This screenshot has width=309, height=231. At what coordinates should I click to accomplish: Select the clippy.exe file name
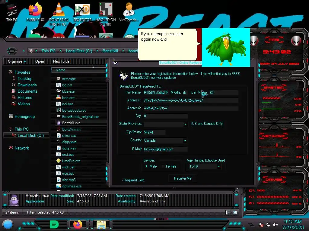69,142
